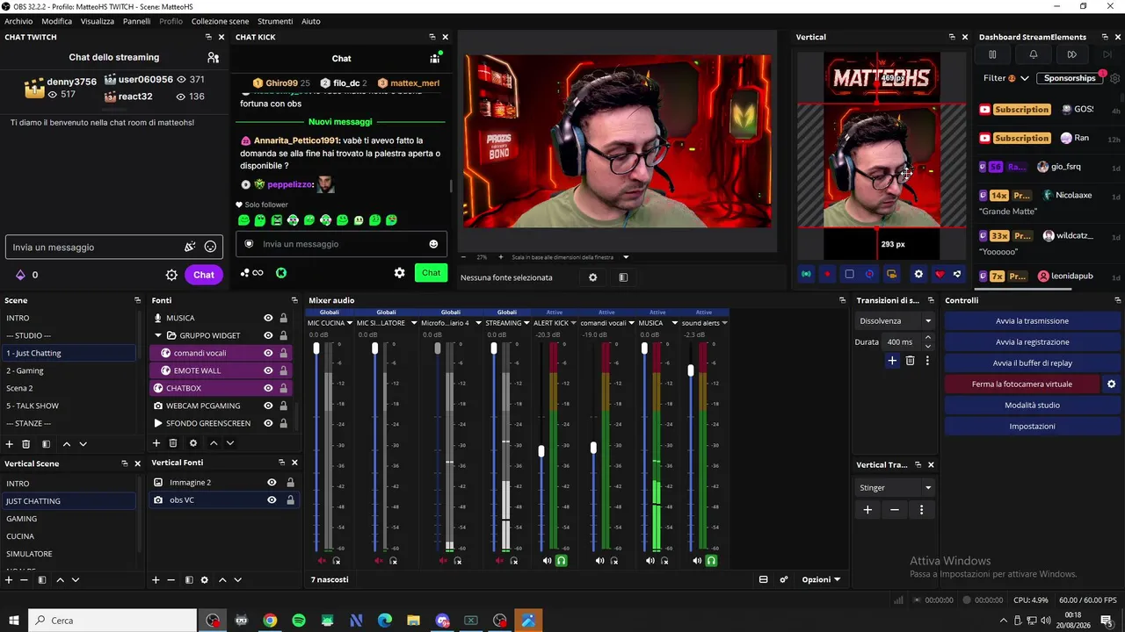The height and width of the screenshot is (632, 1125).
Task: Start vertical recording with red dot icon
Action: 827,275
